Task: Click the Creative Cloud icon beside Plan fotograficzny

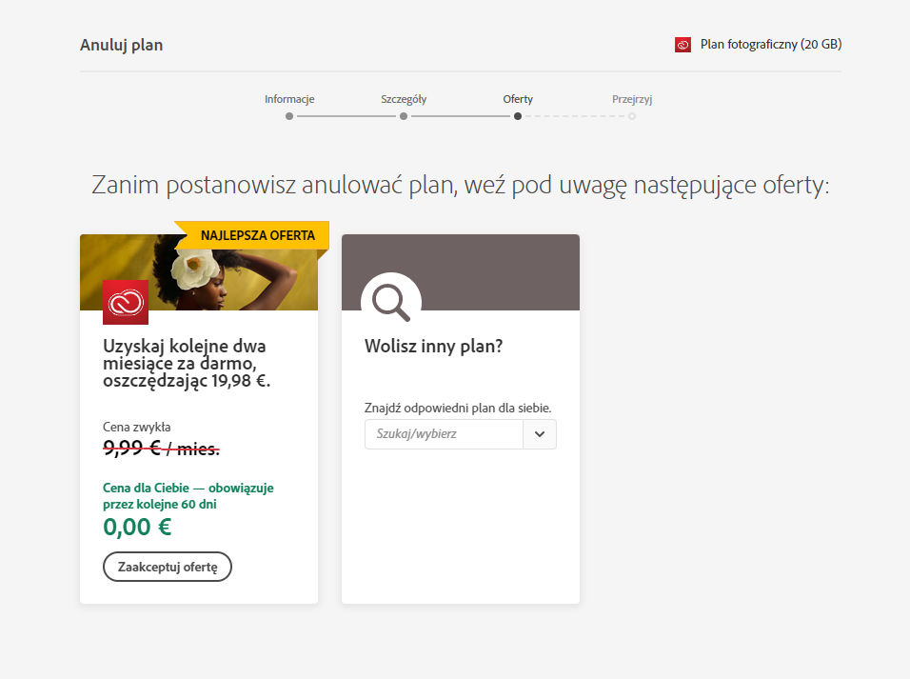Action: point(682,45)
